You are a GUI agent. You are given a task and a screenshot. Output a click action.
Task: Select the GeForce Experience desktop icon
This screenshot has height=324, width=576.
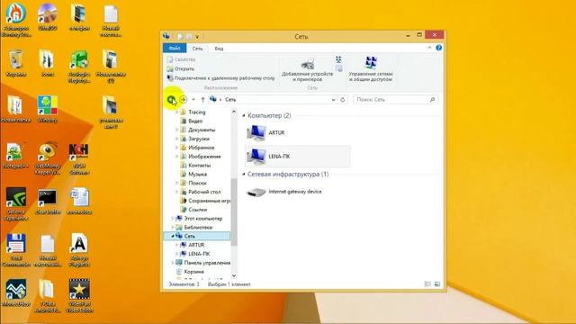click(x=16, y=204)
